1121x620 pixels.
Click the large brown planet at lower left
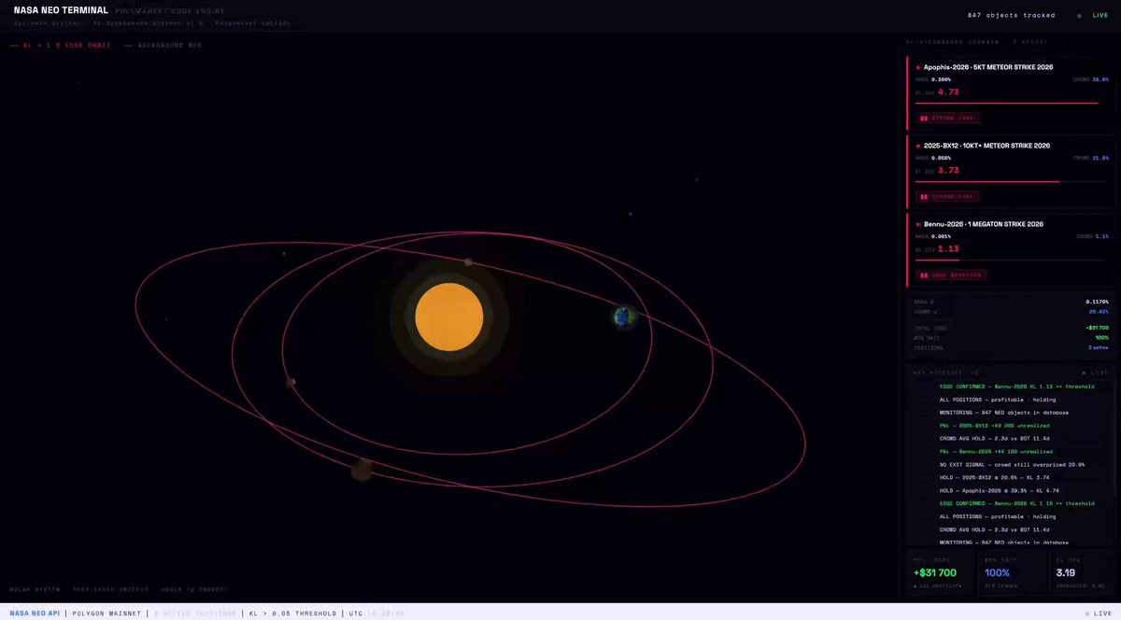coord(362,470)
